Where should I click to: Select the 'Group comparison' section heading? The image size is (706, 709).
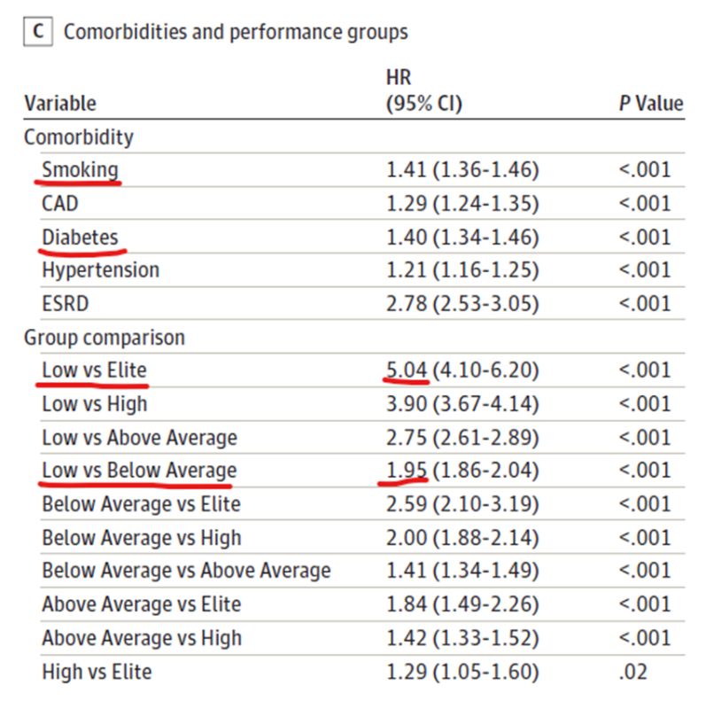tap(105, 338)
